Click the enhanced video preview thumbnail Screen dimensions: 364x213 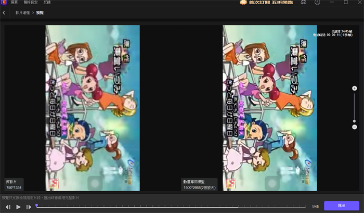click(x=270, y=108)
